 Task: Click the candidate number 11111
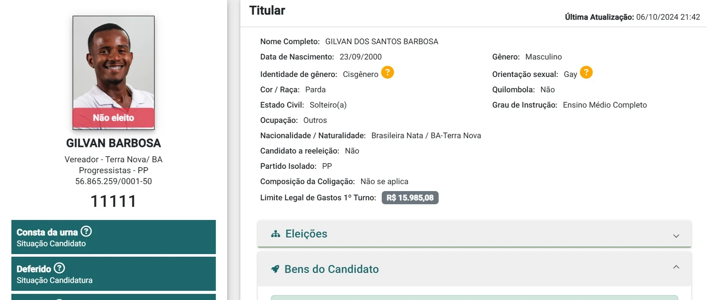pos(113,201)
